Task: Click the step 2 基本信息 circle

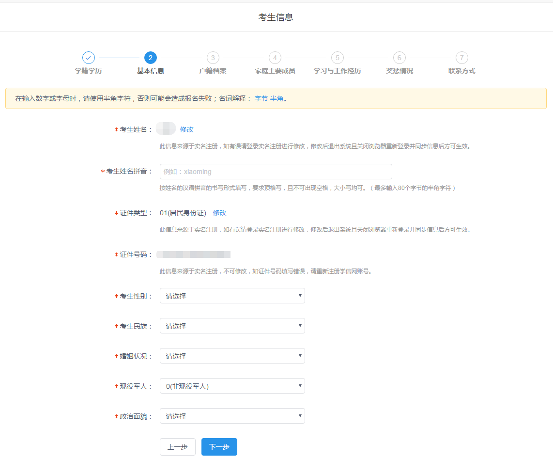Action: 151,58
